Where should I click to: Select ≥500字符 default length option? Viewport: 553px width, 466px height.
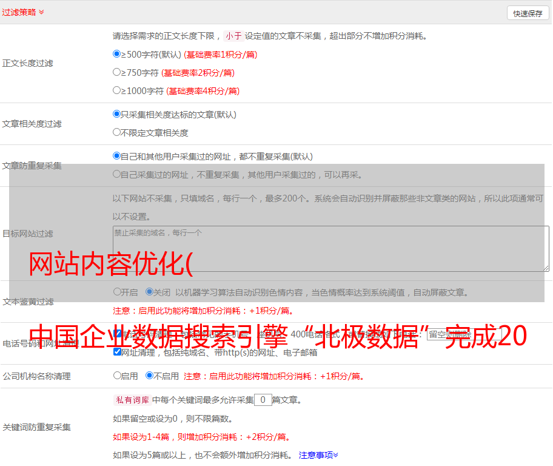(117, 54)
